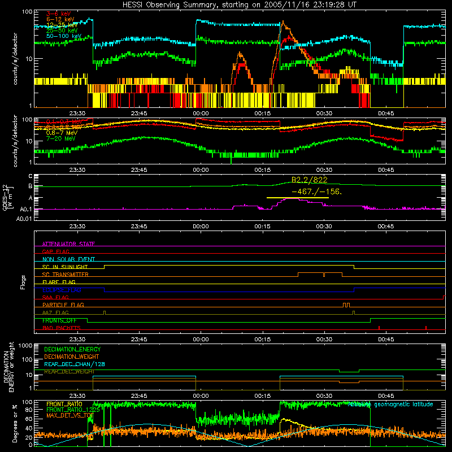Image resolution: width=452 pixels, height=452 pixels.
Task: Click the FRONT_RATIO legend label
Action: [x=64, y=404]
